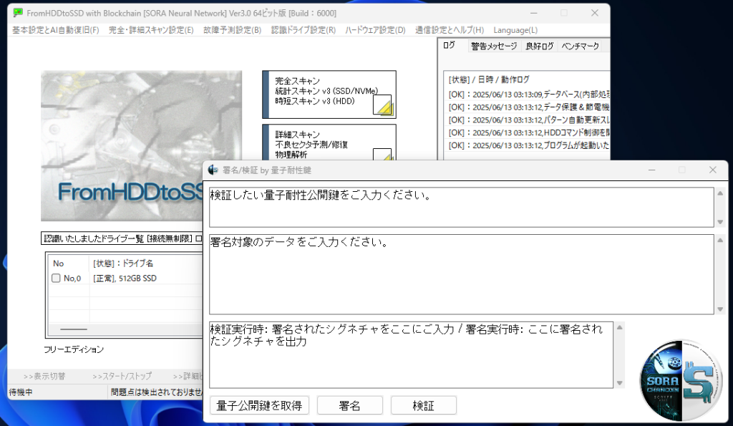Click the drive list horizontal scrollbar thumb

(x=74, y=329)
